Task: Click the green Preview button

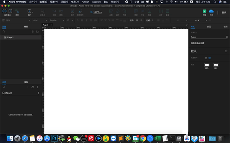Action: (x=204, y=11)
